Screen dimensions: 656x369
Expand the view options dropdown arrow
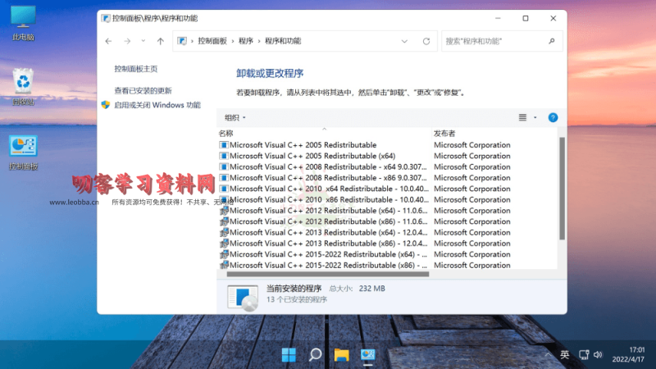pyautogui.click(x=535, y=117)
